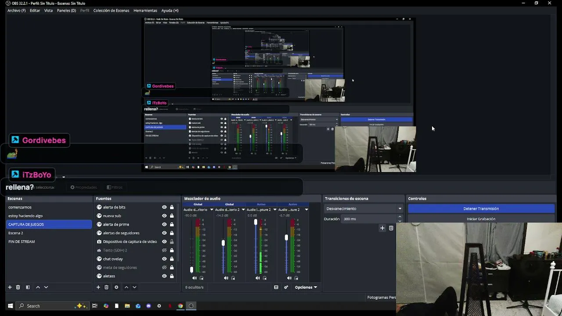Mute the Audio ...ture 2 channel speaker
562x316 pixels.
pos(289,278)
